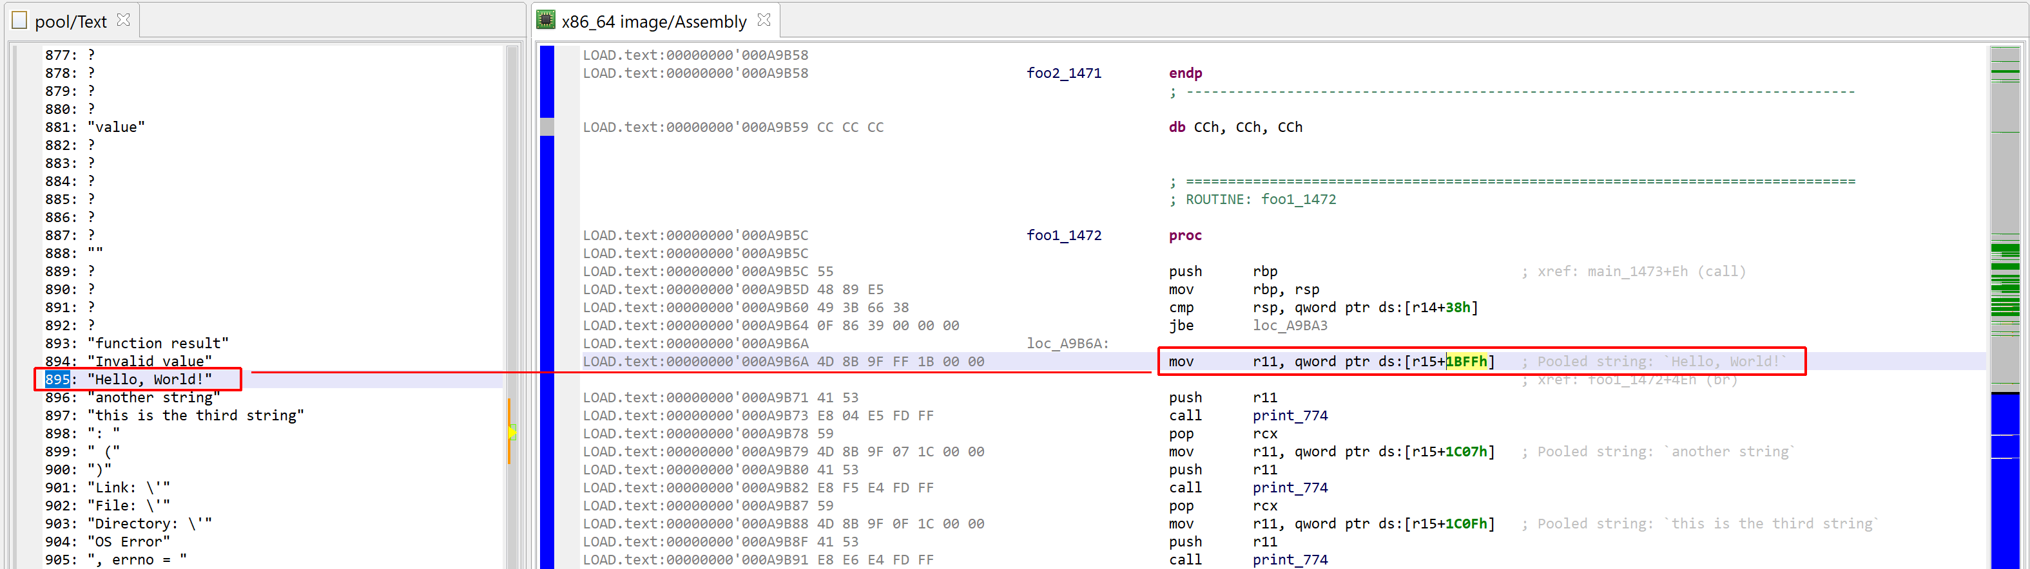Close the pool/Text tab
Viewport: 2030px width, 569px height.
pyautogui.click(x=124, y=21)
